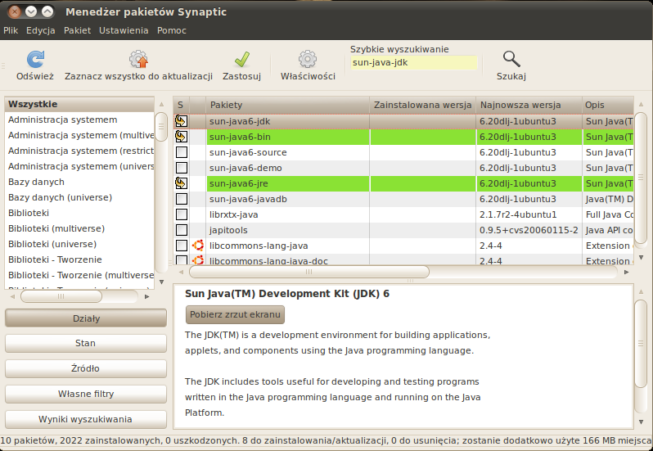Sort by the S status column header
The image size is (653, 451).
pos(181,105)
